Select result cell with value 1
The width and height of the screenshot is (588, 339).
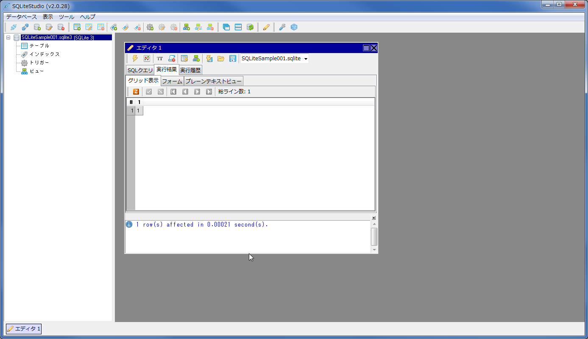tap(139, 111)
